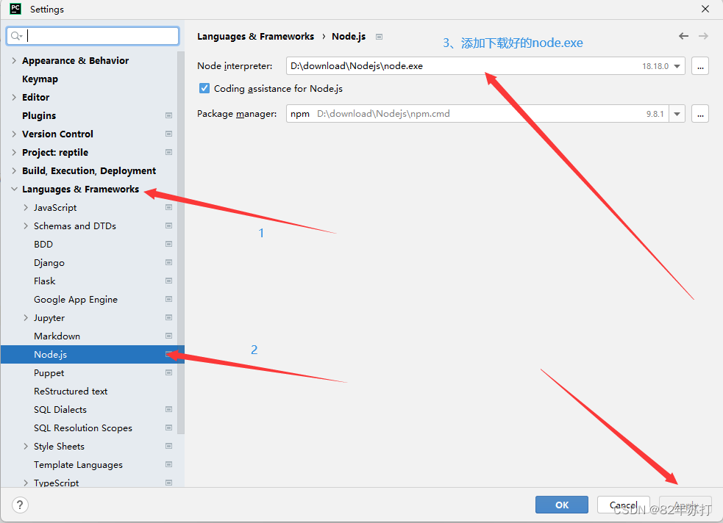Click the Cancel button
The height and width of the screenshot is (523, 723).
pos(624,505)
